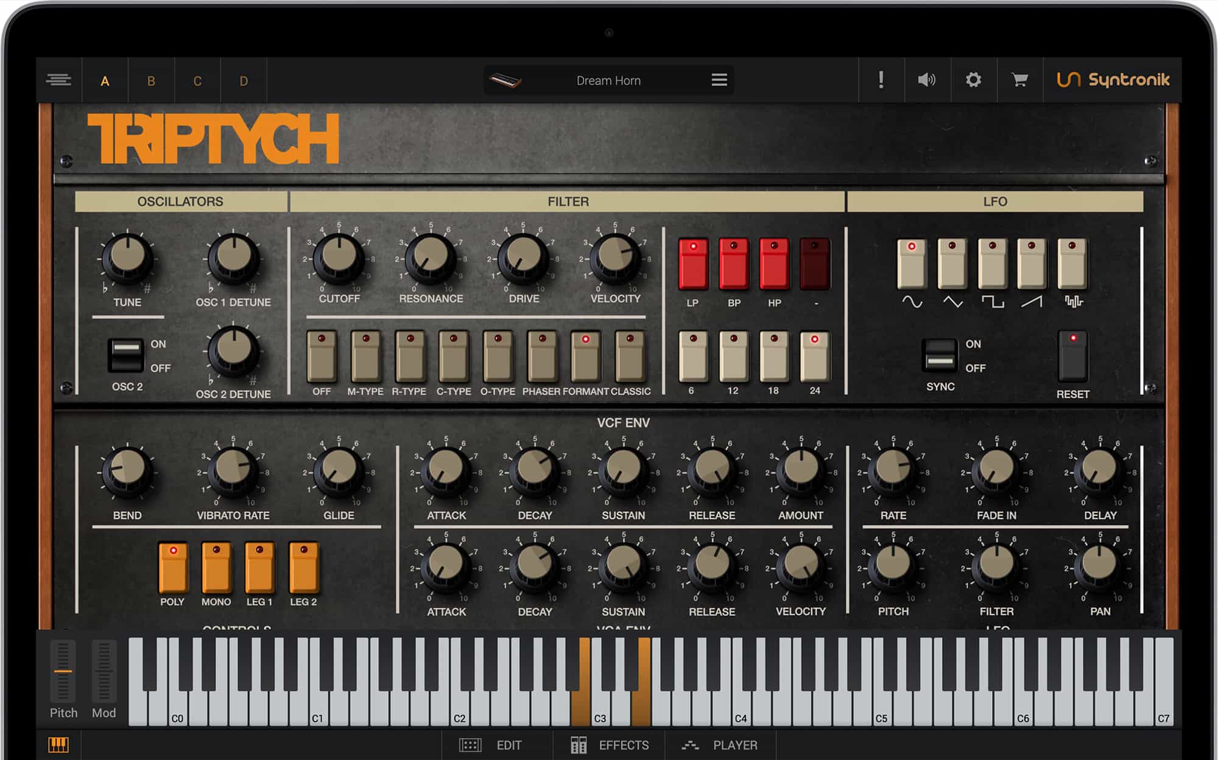
Task: Click the speaker volume icon
Action: click(927, 80)
